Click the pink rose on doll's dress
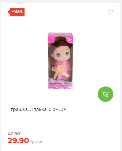122x151 pixels. (59, 67)
